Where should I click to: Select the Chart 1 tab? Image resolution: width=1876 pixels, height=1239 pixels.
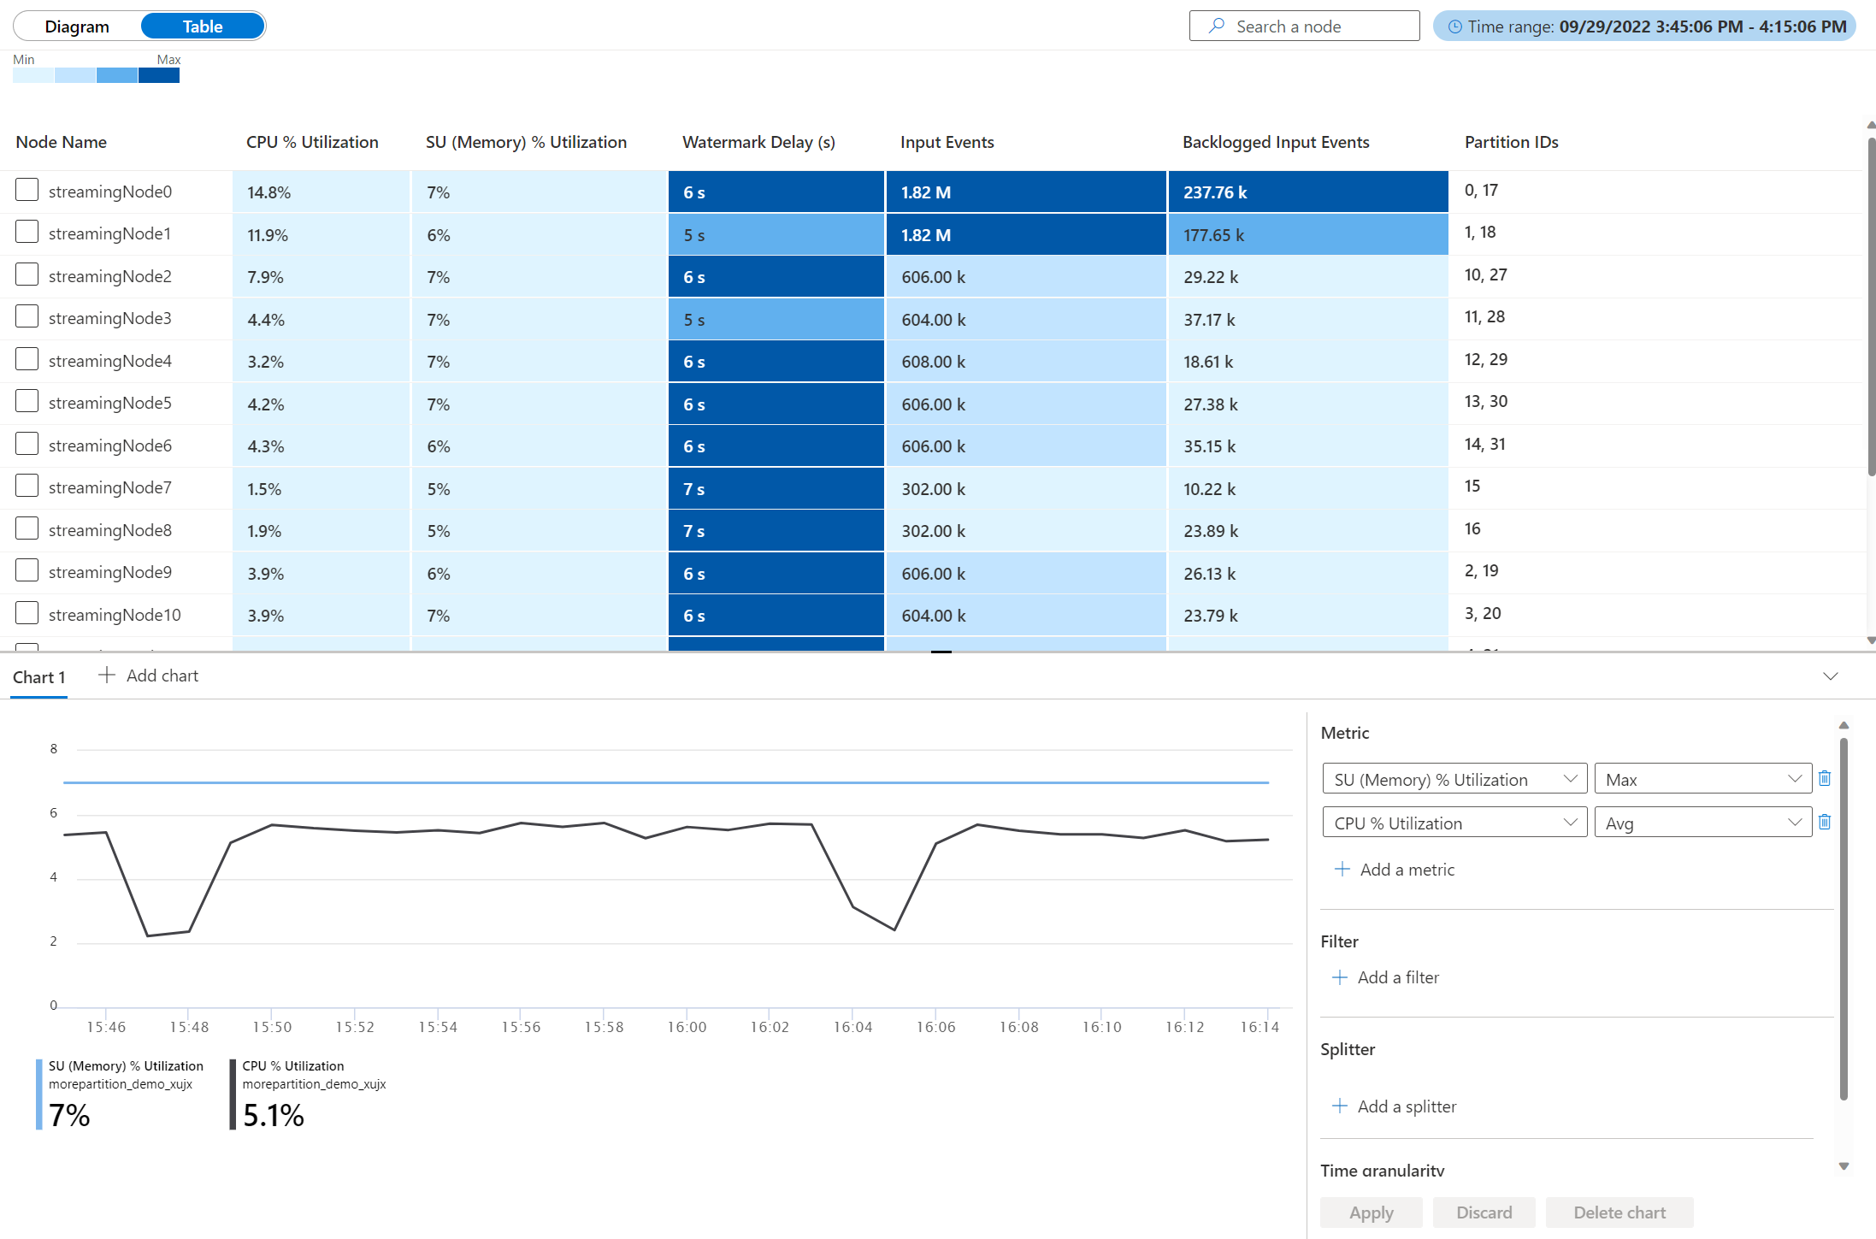click(x=38, y=676)
